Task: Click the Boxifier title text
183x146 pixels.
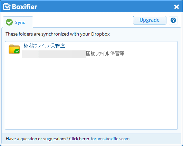Action: (x=25, y=7)
